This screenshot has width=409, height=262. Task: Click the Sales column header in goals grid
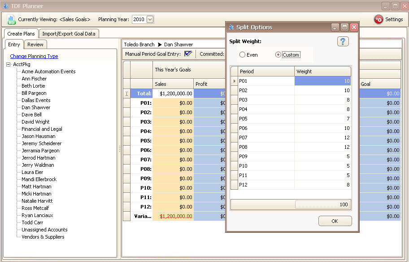173,84
